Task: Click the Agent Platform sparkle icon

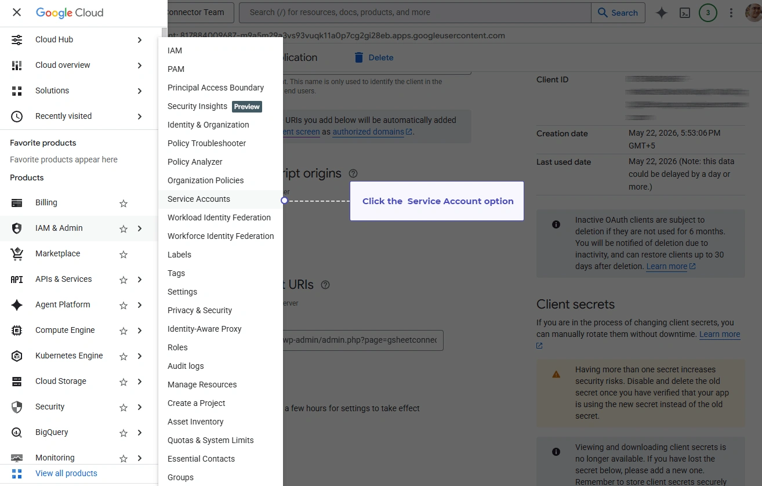Action: tap(17, 305)
